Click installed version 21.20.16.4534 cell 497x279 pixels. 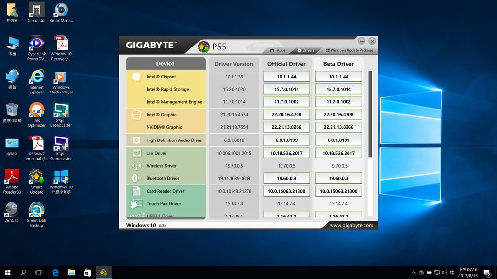(234, 114)
